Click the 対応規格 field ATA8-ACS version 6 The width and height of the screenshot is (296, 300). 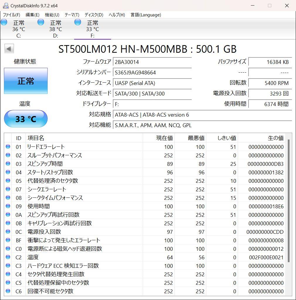[x=203, y=115]
